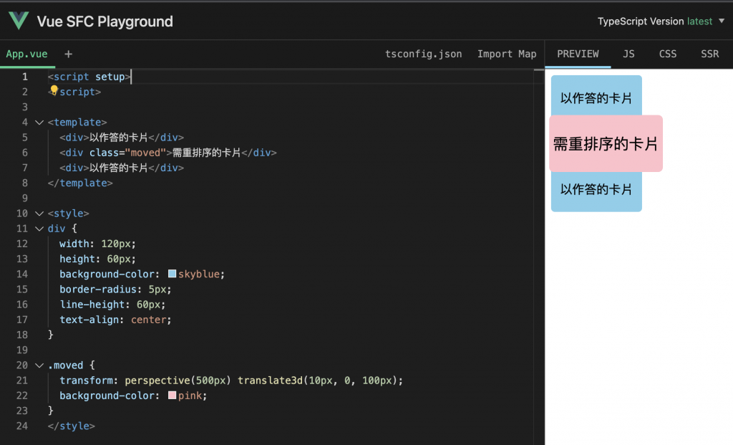This screenshot has width=733, height=445.
Task: Click the lightbulb quick-fix icon
Action: (54, 90)
